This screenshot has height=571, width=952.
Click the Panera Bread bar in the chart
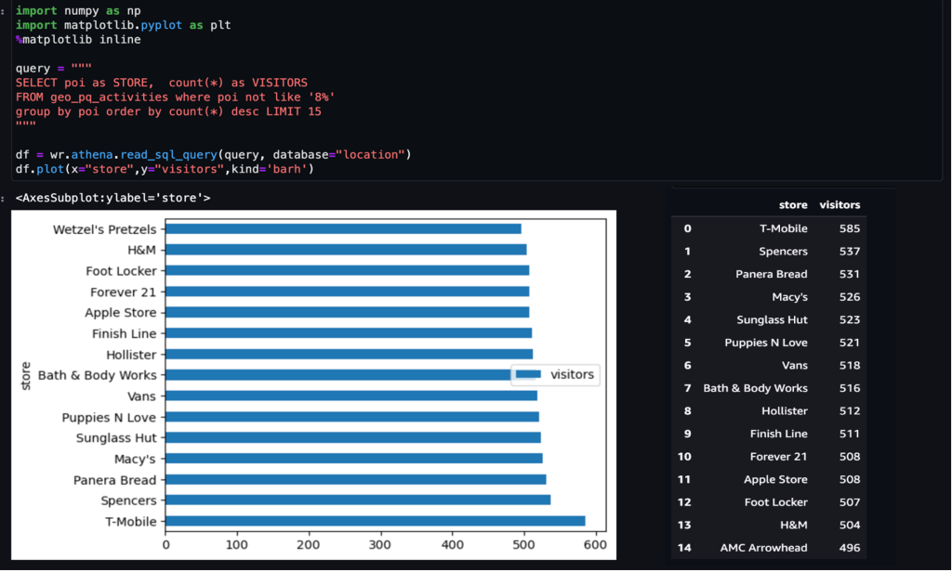[356, 479]
